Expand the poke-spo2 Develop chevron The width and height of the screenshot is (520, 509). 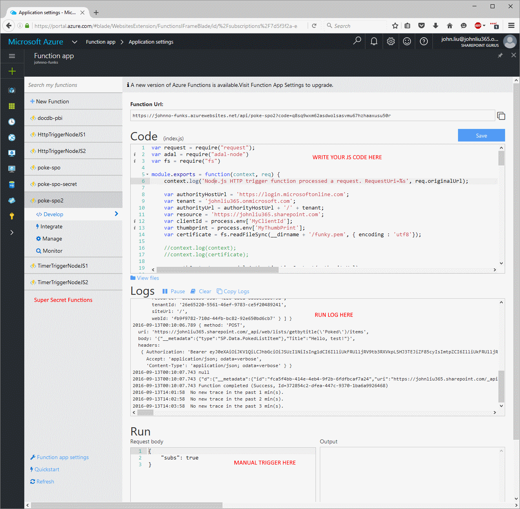pos(116,214)
